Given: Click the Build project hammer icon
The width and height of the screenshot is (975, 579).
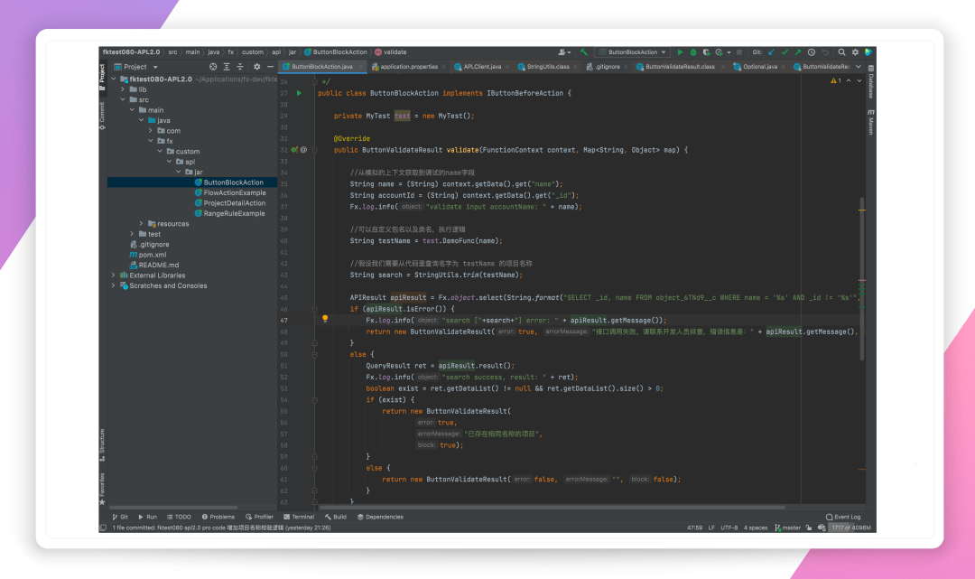Looking at the screenshot, I should click(584, 52).
